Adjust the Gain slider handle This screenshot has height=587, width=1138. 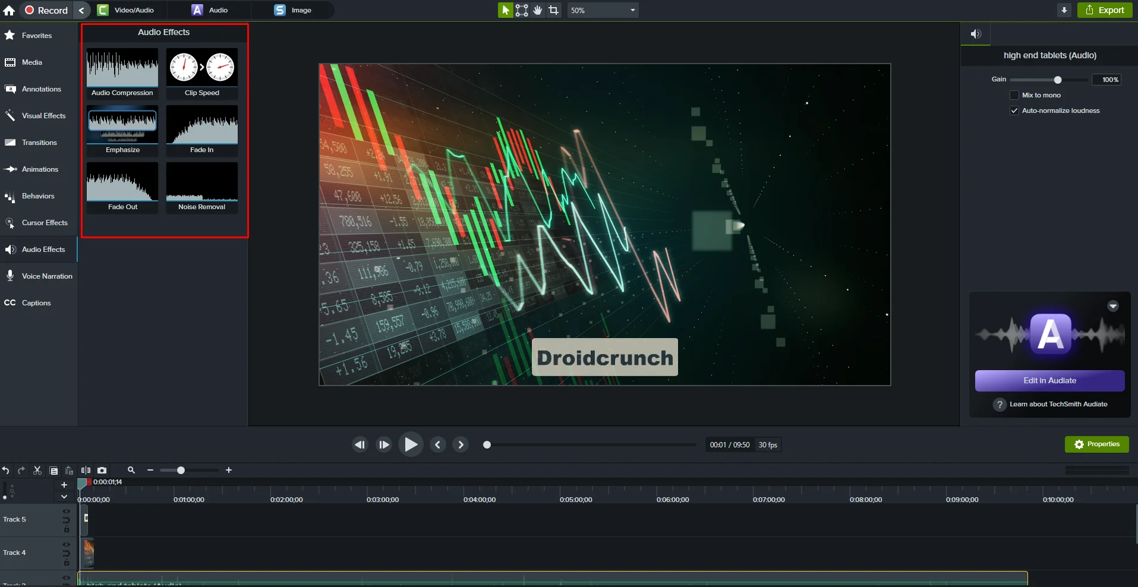pos(1058,80)
